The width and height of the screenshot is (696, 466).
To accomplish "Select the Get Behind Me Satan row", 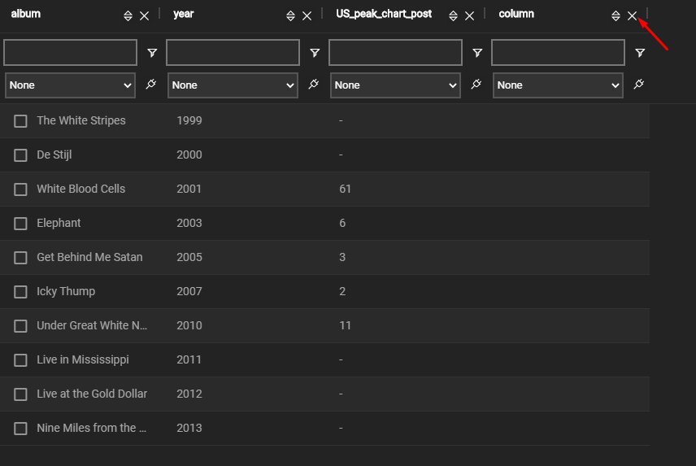I will click(21, 258).
